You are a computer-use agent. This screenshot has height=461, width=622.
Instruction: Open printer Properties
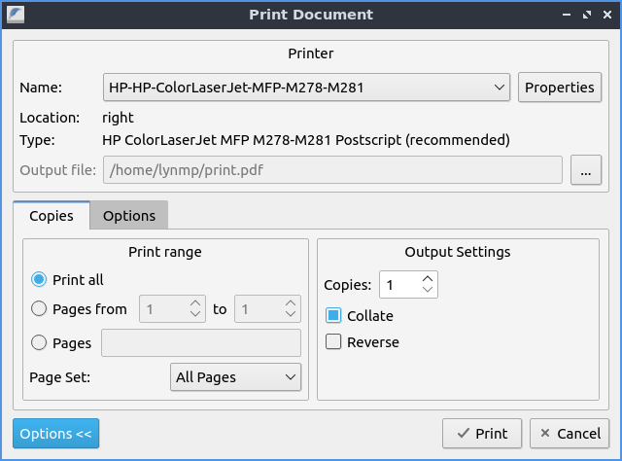[x=559, y=88]
